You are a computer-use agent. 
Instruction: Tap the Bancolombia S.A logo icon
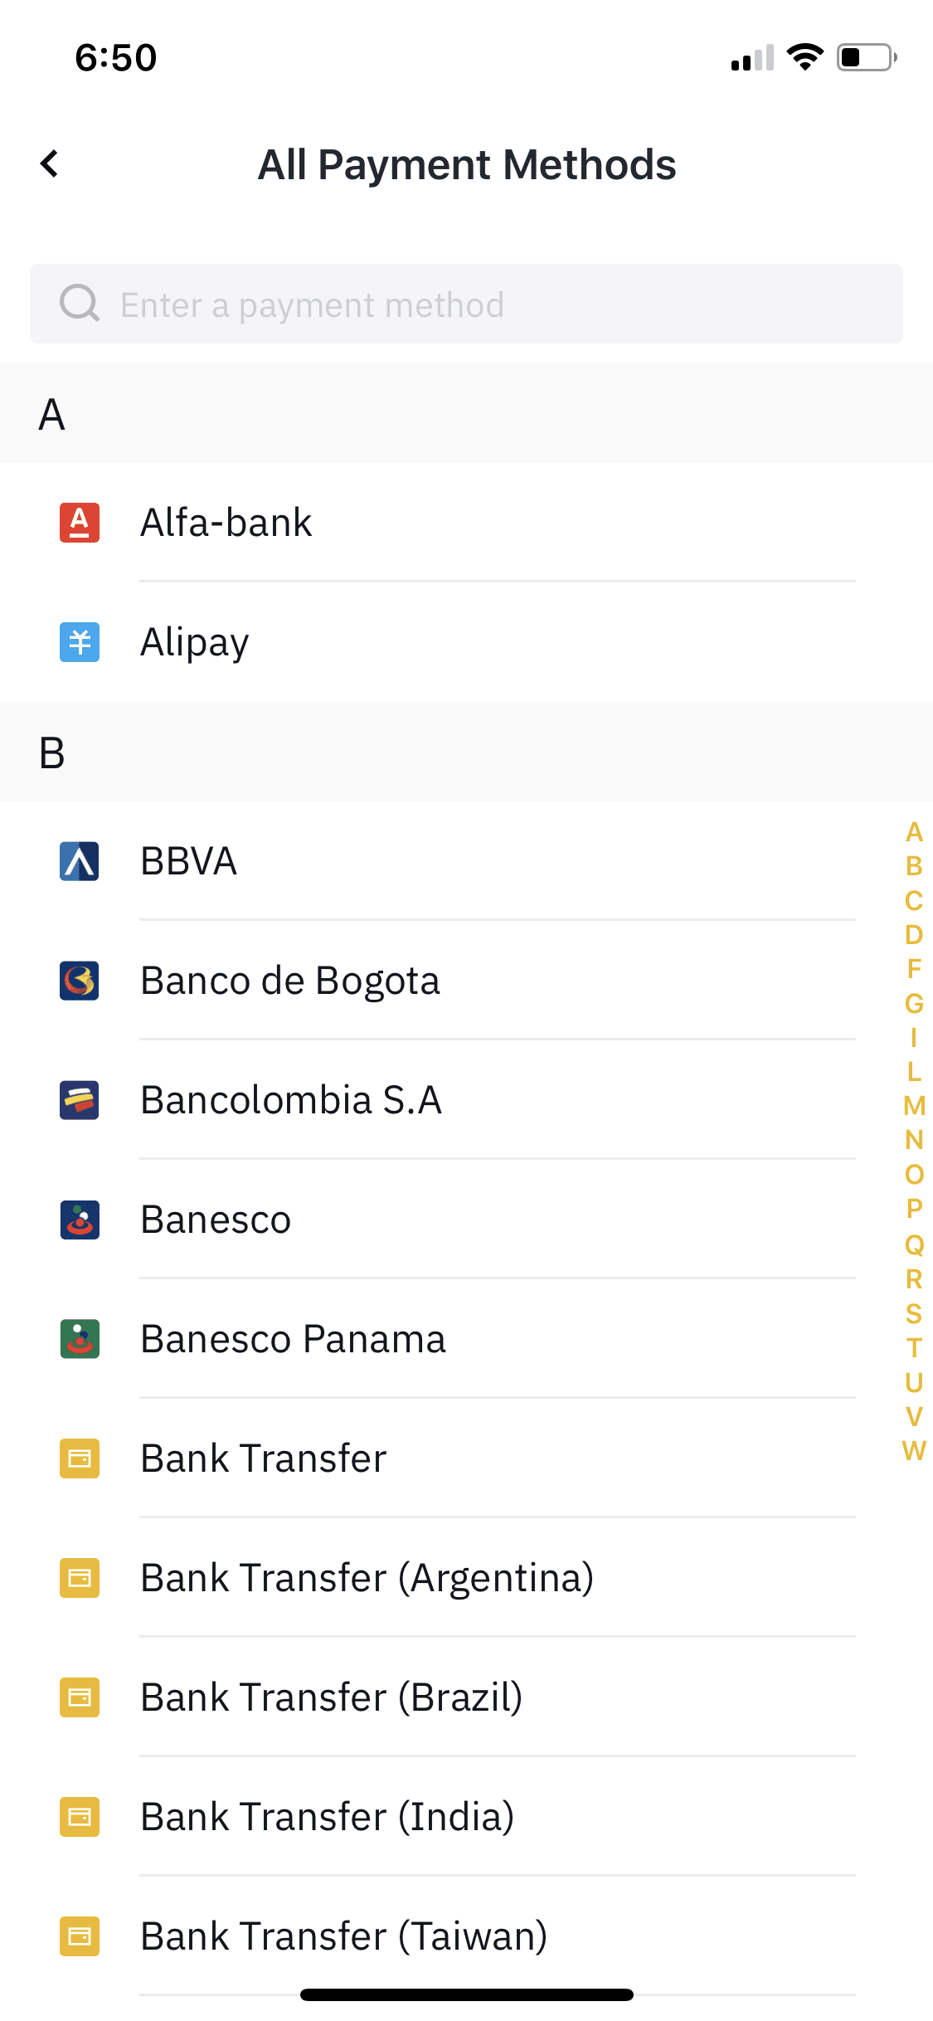coord(80,1100)
